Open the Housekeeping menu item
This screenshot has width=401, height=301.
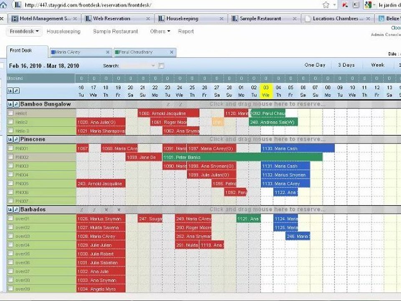63,31
